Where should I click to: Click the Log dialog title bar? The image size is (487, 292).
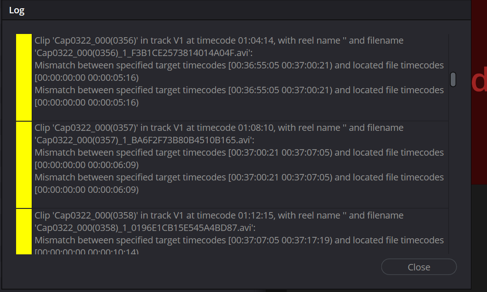tap(236, 10)
